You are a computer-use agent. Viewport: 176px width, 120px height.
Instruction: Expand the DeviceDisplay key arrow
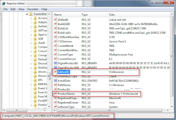click(x=31, y=64)
